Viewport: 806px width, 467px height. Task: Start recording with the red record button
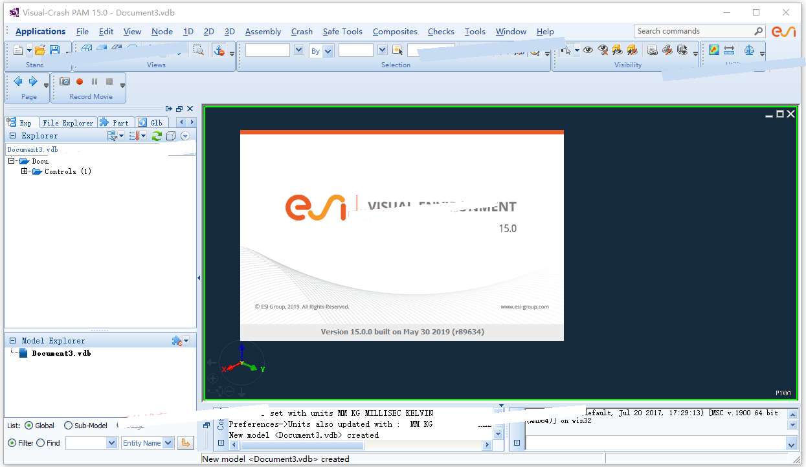pyautogui.click(x=80, y=81)
